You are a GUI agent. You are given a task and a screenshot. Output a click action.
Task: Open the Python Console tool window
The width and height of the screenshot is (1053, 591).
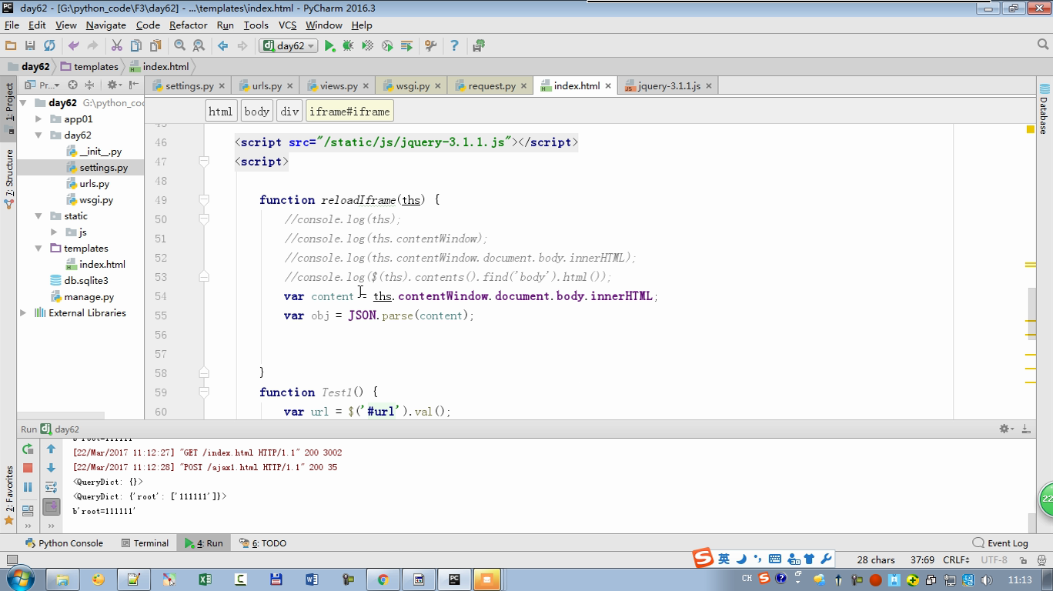click(x=64, y=543)
